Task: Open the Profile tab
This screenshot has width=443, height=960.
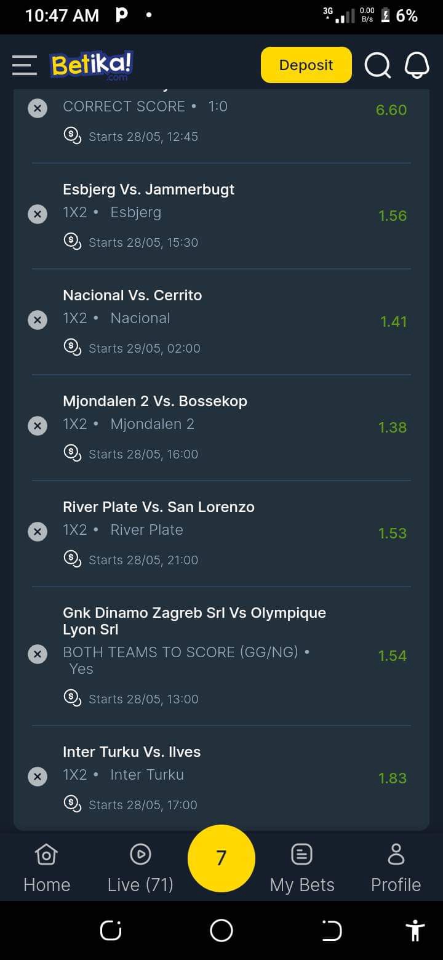Action: click(x=396, y=869)
